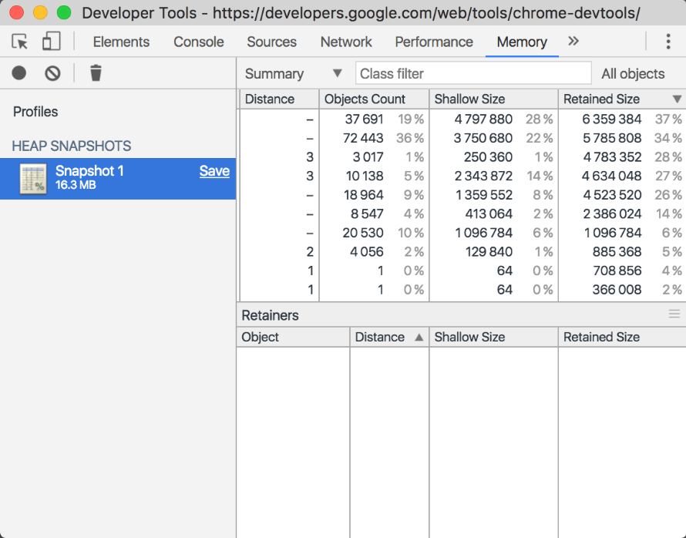This screenshot has width=686, height=538.
Task: Click the HEAP SNAPSHOTS section label
Action: pos(72,146)
